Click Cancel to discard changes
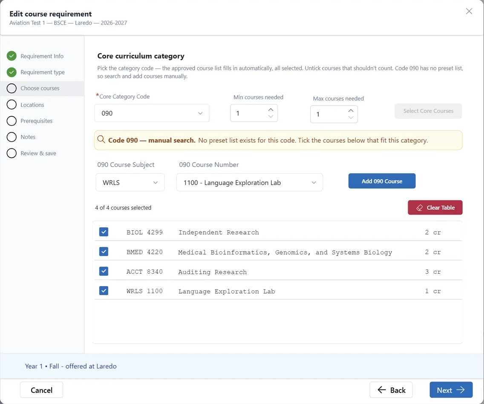Viewport: 484px width, 404px height. [42, 390]
